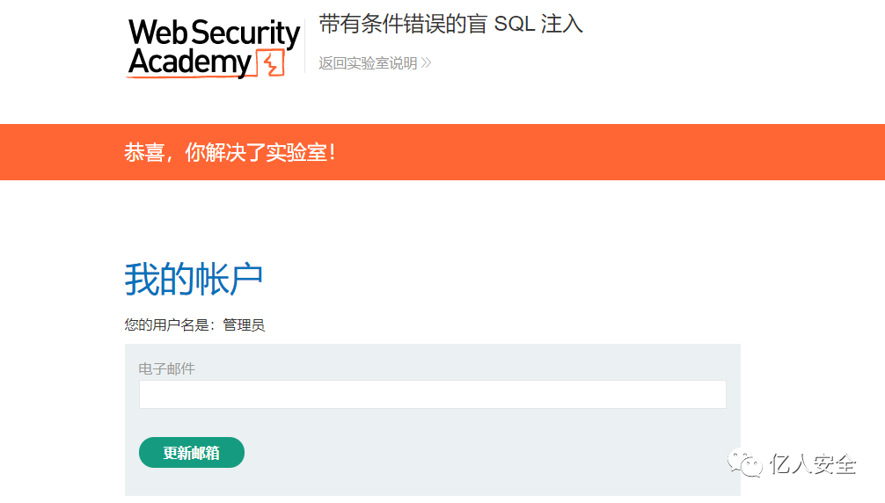
Task: Click the 恭喜，你解决了实验室 message text
Action: tap(230, 152)
